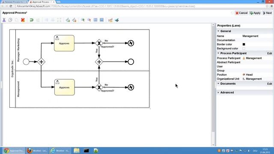Click the volume icon in system tray

[249, 151]
